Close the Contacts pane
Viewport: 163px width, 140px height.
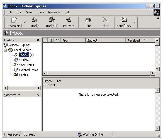38,95
